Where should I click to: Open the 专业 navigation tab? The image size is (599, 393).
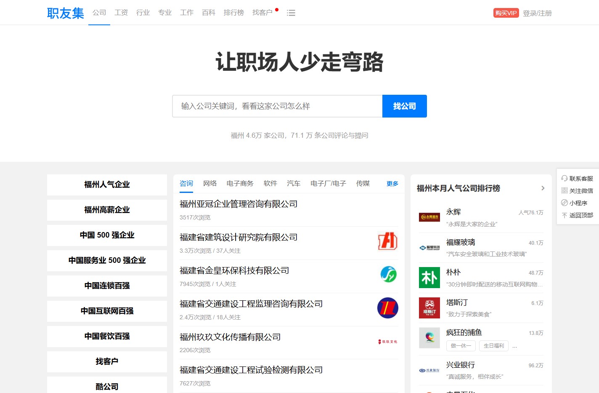165,13
